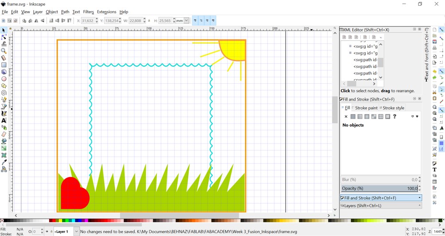Open the Extensions menu
Screen dimensions: 445x236
coord(106,12)
